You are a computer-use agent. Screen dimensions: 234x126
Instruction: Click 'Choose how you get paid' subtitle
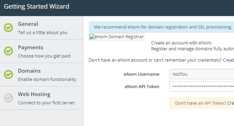coord(44,56)
